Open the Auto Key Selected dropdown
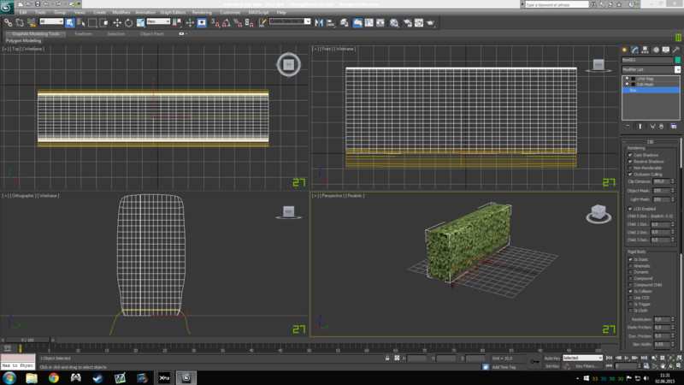This screenshot has height=385, width=684. [581, 358]
